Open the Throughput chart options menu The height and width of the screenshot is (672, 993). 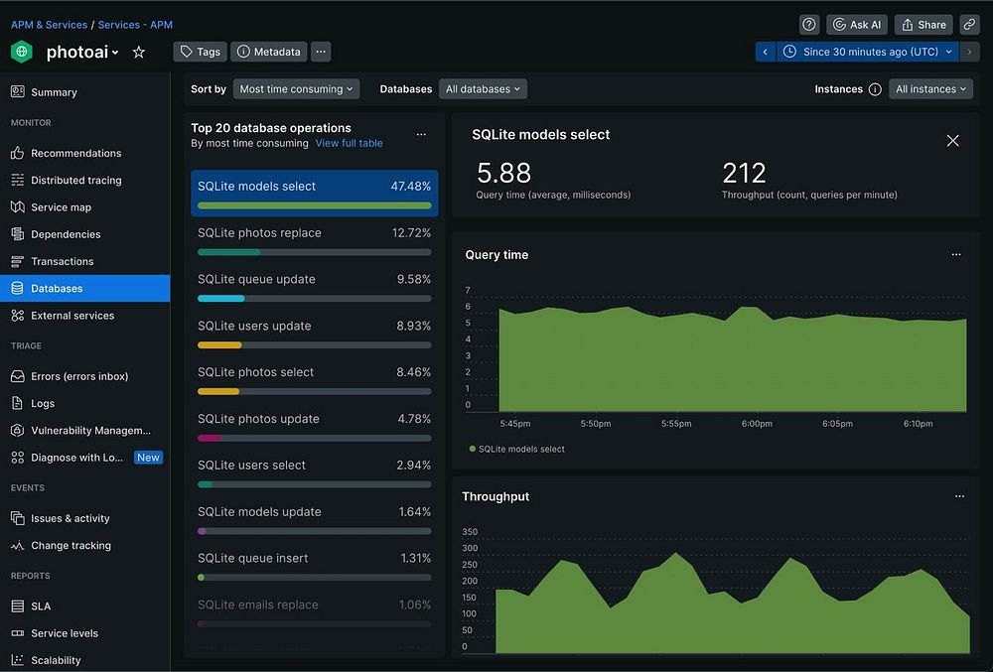(x=959, y=496)
